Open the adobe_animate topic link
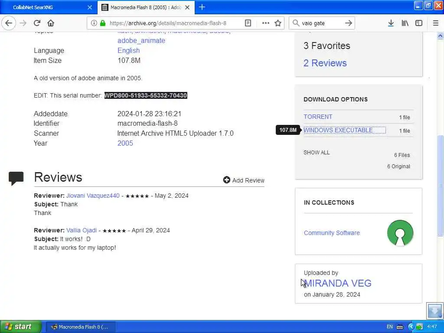Viewport: 444px width, 333px height. coord(141,40)
